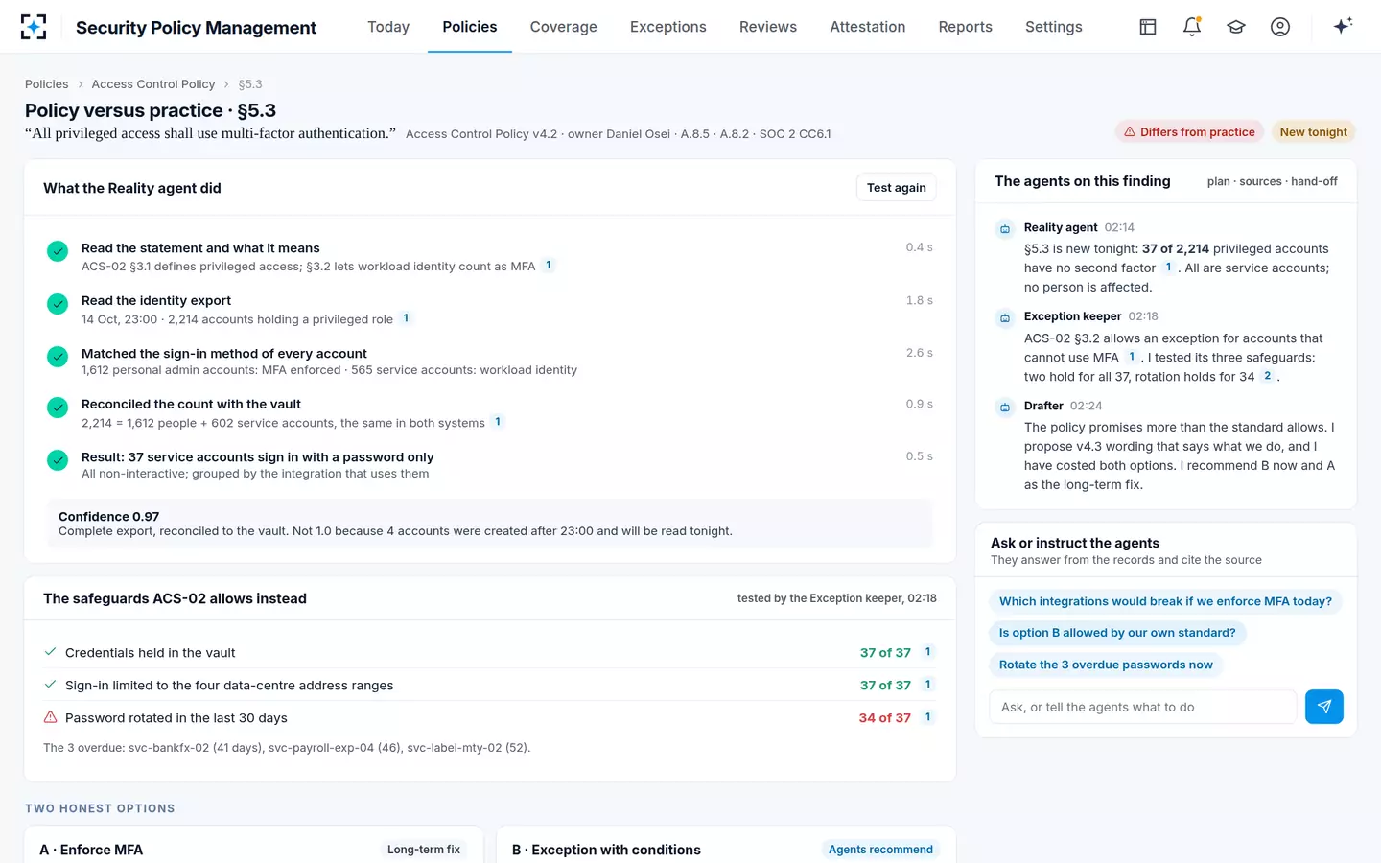This screenshot has width=1381, height=863.
Task: Select suggestion 'Is option B allowed by our own standard?'
Action: point(1117,633)
